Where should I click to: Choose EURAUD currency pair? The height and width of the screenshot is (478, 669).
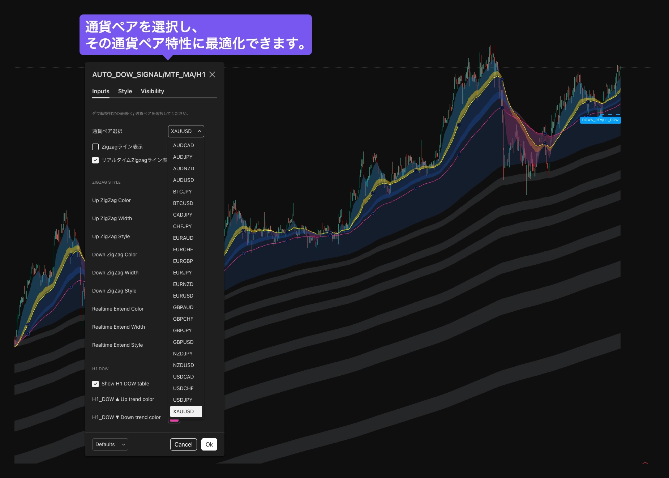click(x=186, y=238)
